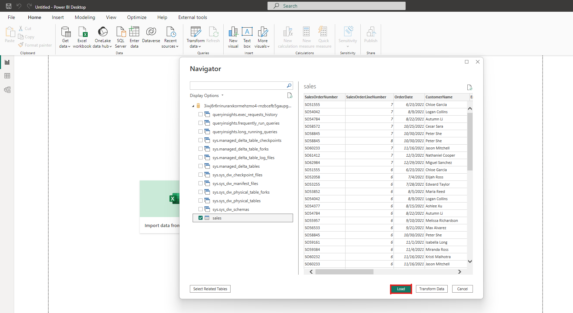The height and width of the screenshot is (313, 573).
Task: Insert a New visual
Action: click(x=233, y=37)
